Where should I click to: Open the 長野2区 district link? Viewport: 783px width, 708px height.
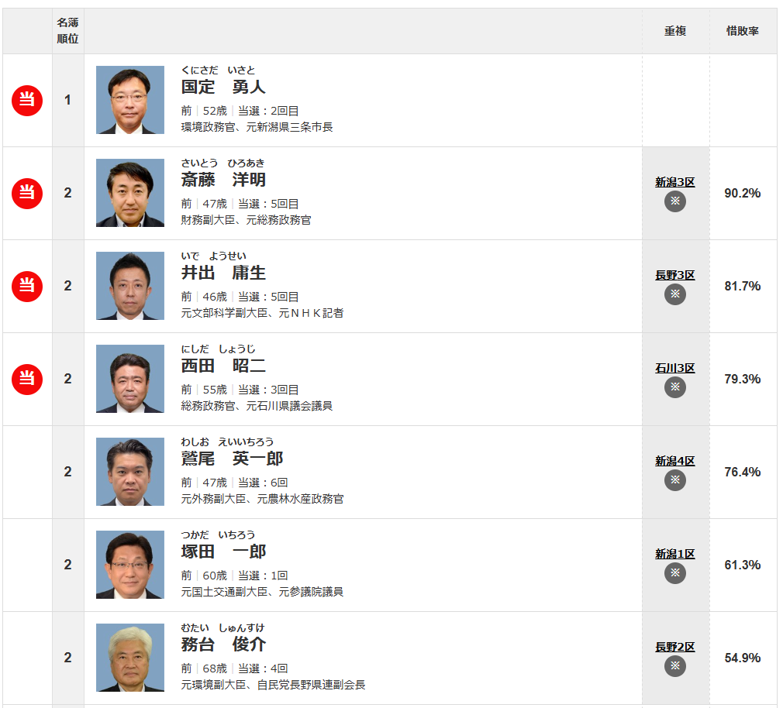pos(674,647)
